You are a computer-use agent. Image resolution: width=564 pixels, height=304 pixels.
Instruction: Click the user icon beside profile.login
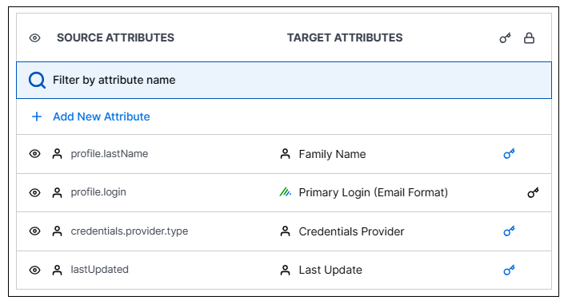(57, 192)
